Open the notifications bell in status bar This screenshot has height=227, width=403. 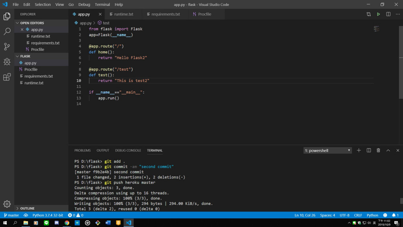395,215
